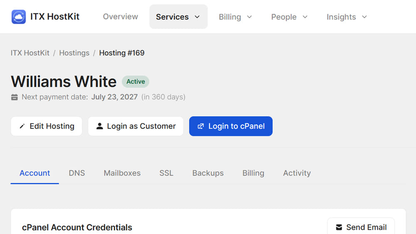
Task: Click the Hostings breadcrumb link
Action: (74, 53)
